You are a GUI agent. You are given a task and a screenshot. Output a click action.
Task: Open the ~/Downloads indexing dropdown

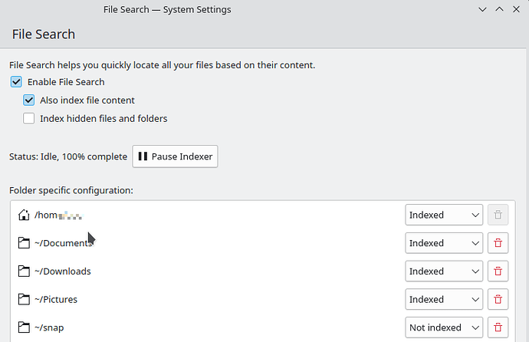point(443,271)
